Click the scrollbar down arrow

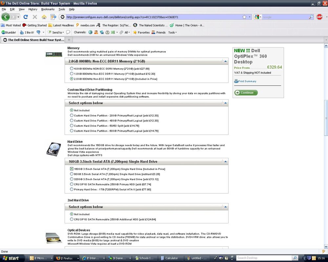tap(326, 247)
